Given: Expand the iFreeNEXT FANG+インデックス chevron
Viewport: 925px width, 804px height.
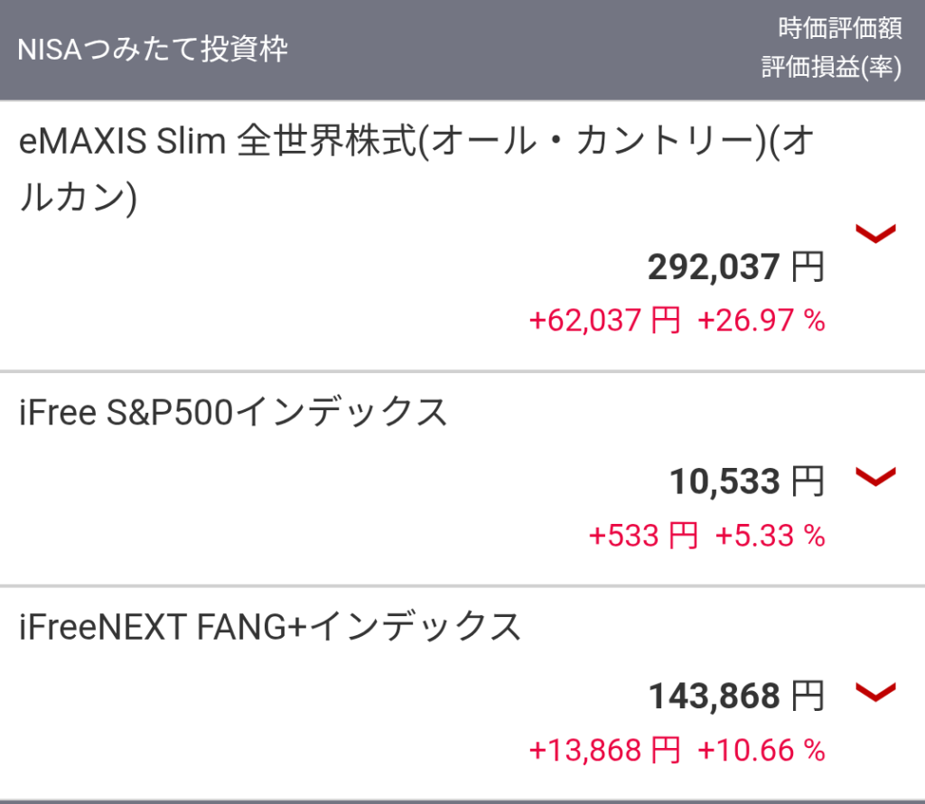Looking at the screenshot, I should pos(874,693).
